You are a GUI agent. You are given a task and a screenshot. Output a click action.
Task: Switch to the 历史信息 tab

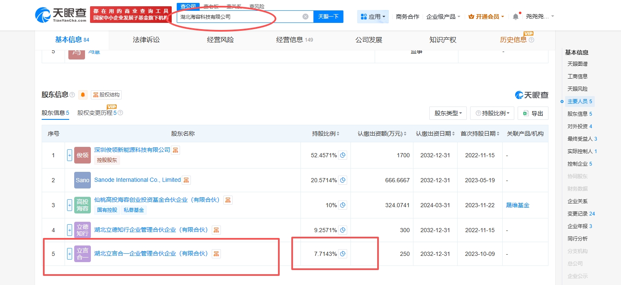513,40
